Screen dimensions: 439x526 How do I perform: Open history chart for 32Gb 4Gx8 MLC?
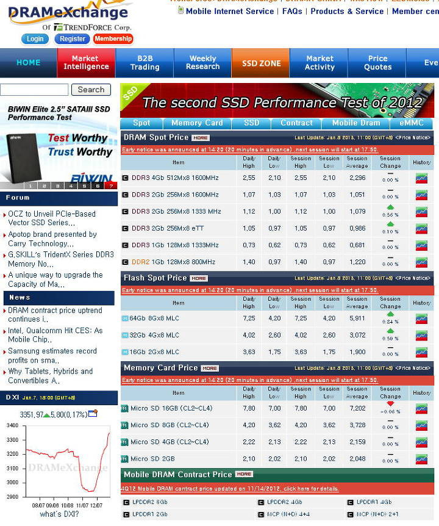421,336
